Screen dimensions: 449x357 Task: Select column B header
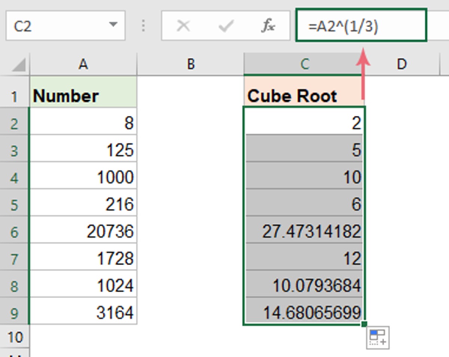(190, 64)
